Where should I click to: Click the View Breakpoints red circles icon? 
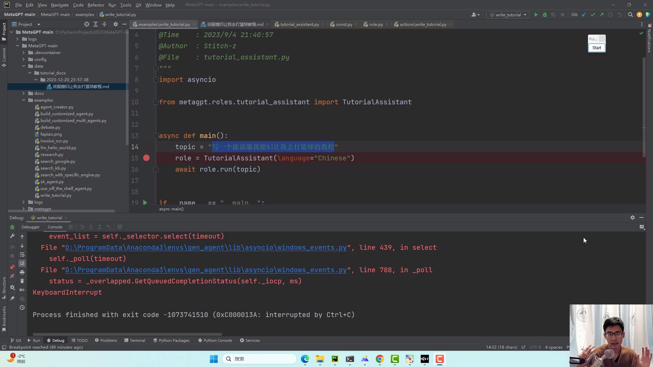[x=12, y=267]
